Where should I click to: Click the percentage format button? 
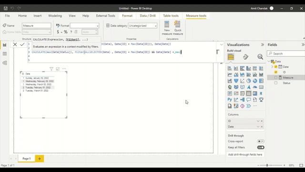[x=66, y=32]
